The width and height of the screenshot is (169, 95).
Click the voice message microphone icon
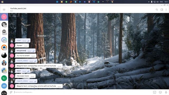[166, 92]
